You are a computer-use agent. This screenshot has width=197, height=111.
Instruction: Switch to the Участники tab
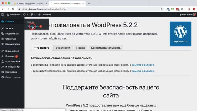pyautogui.click(x=63, y=48)
